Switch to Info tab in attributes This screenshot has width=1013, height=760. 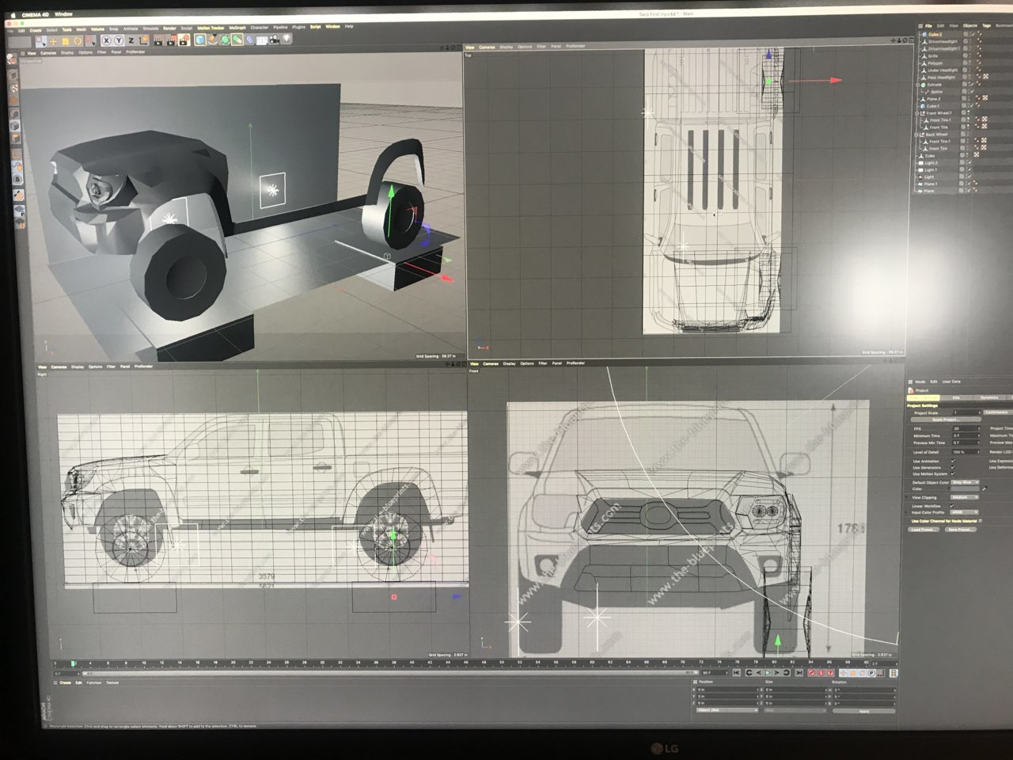[x=956, y=397]
